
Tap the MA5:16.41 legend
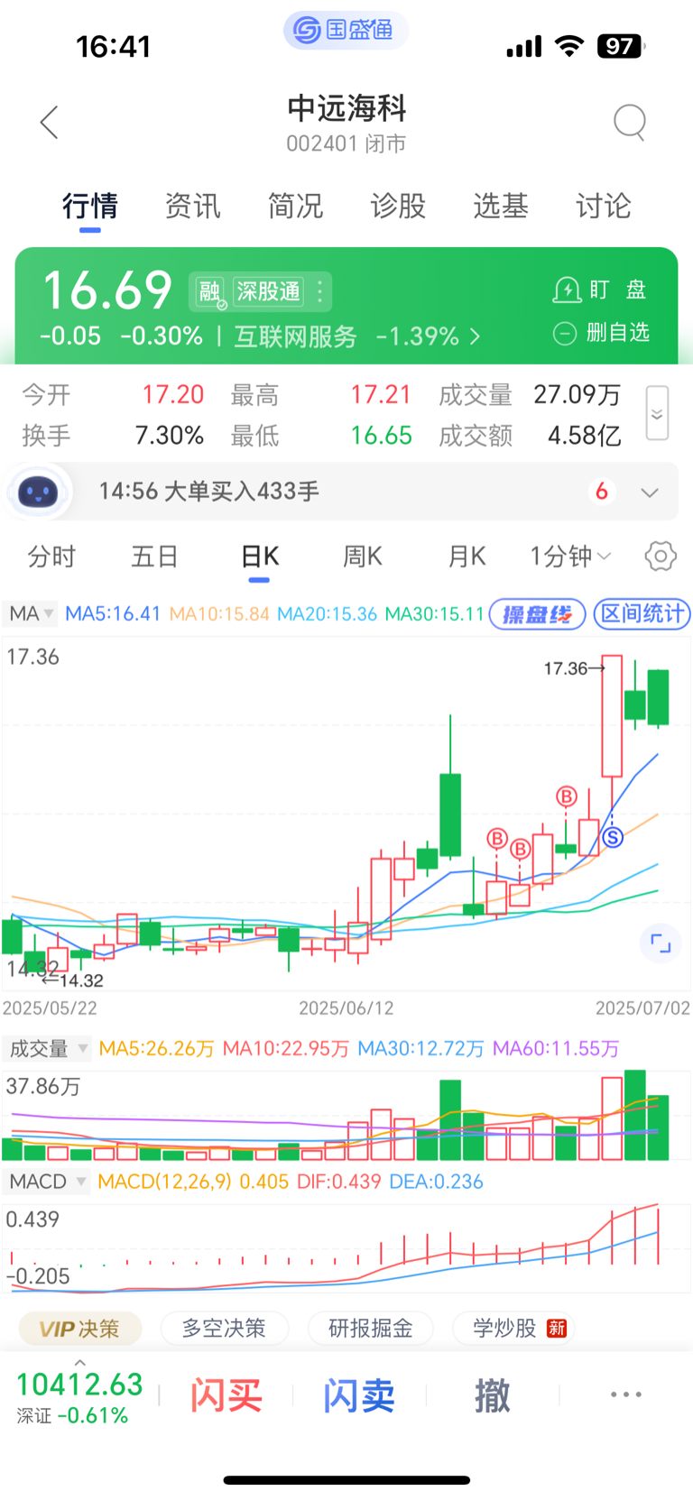coord(113,614)
